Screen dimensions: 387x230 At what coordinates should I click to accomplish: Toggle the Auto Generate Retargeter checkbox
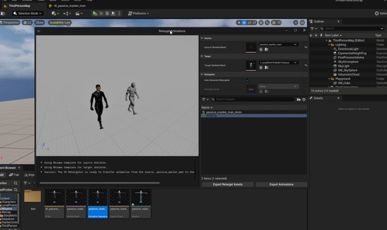click(247, 80)
